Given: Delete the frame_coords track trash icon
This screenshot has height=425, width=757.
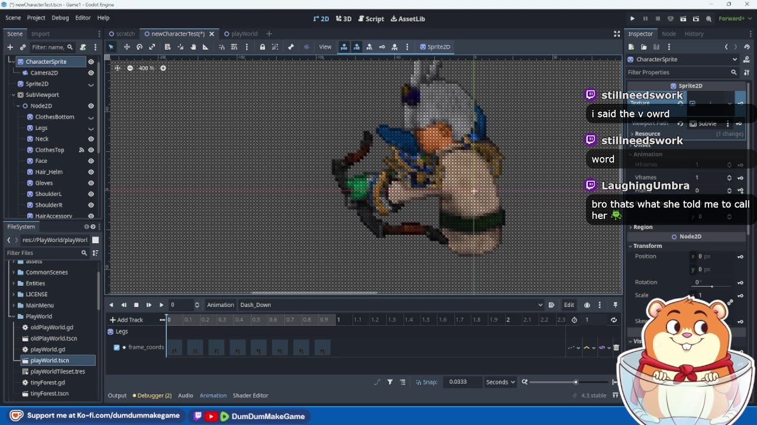Looking at the screenshot, I should pos(616,348).
